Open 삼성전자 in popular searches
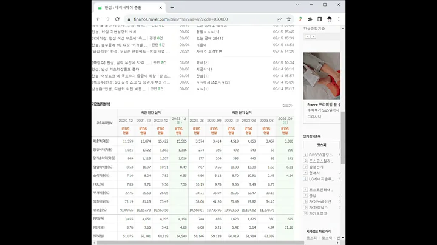The height and width of the screenshot is (245, 437). 316,167
